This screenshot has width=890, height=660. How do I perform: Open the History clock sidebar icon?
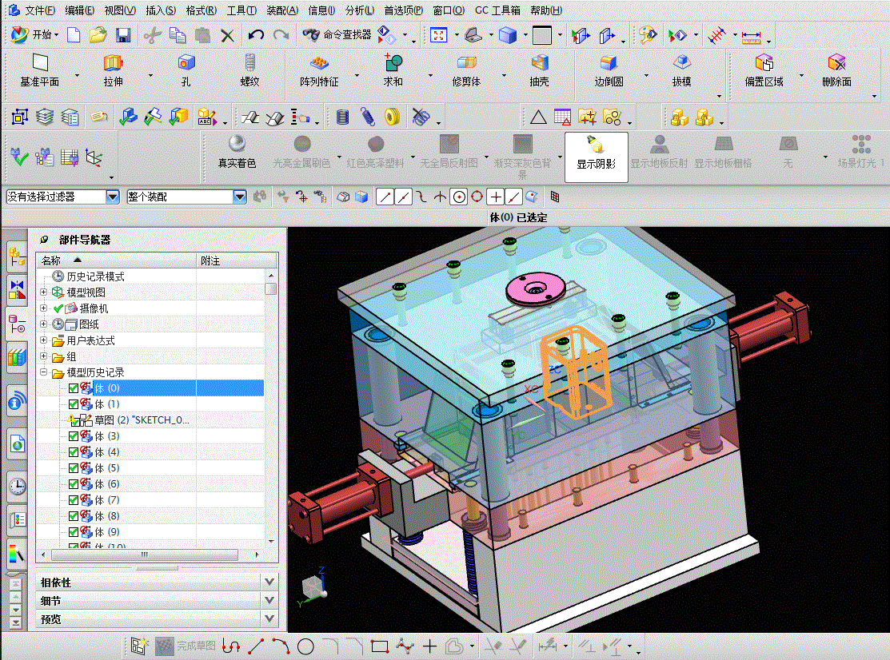click(x=17, y=486)
